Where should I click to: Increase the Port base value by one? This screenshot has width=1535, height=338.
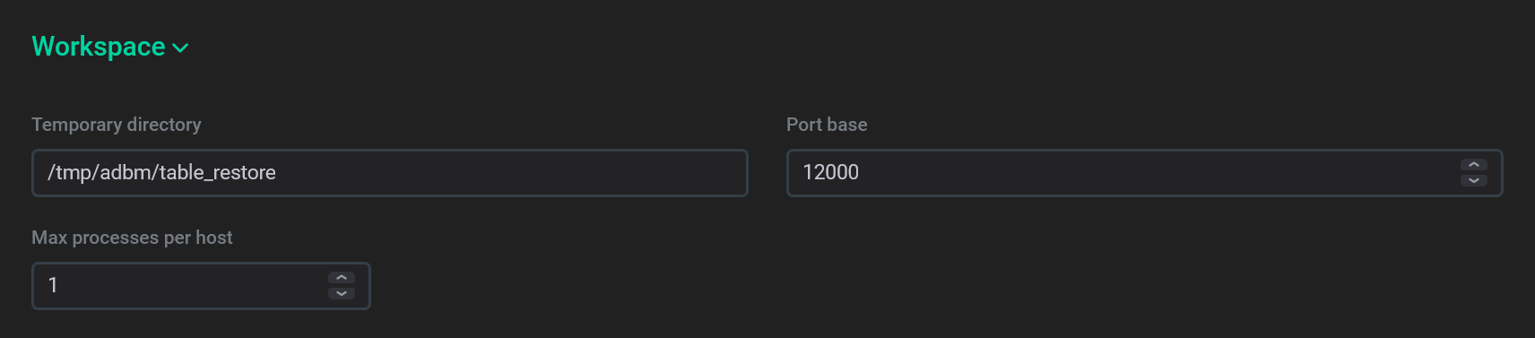[x=1474, y=166]
